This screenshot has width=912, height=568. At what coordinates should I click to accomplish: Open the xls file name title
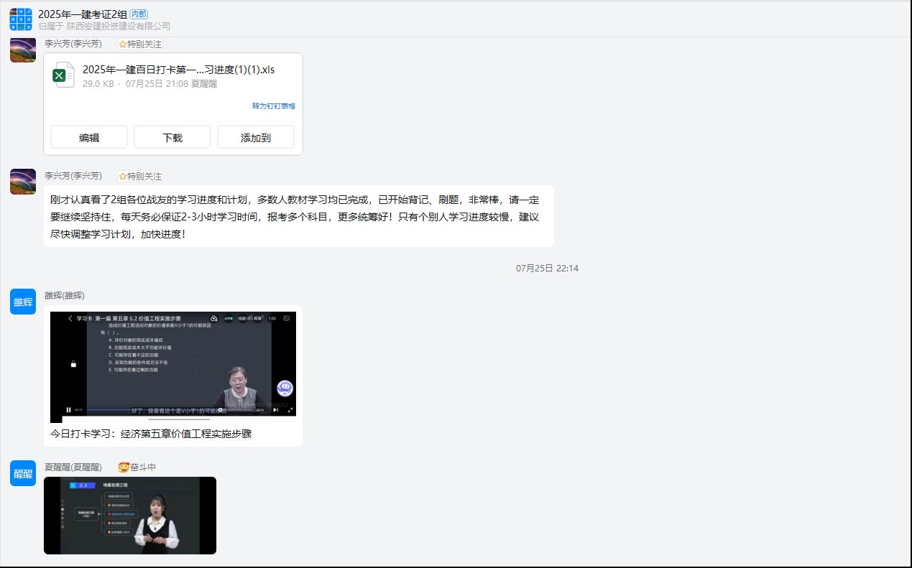(178, 70)
